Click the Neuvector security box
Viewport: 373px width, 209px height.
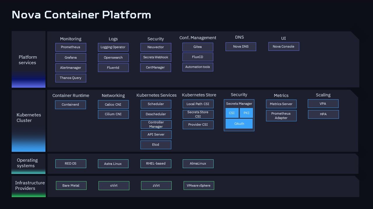coord(156,47)
